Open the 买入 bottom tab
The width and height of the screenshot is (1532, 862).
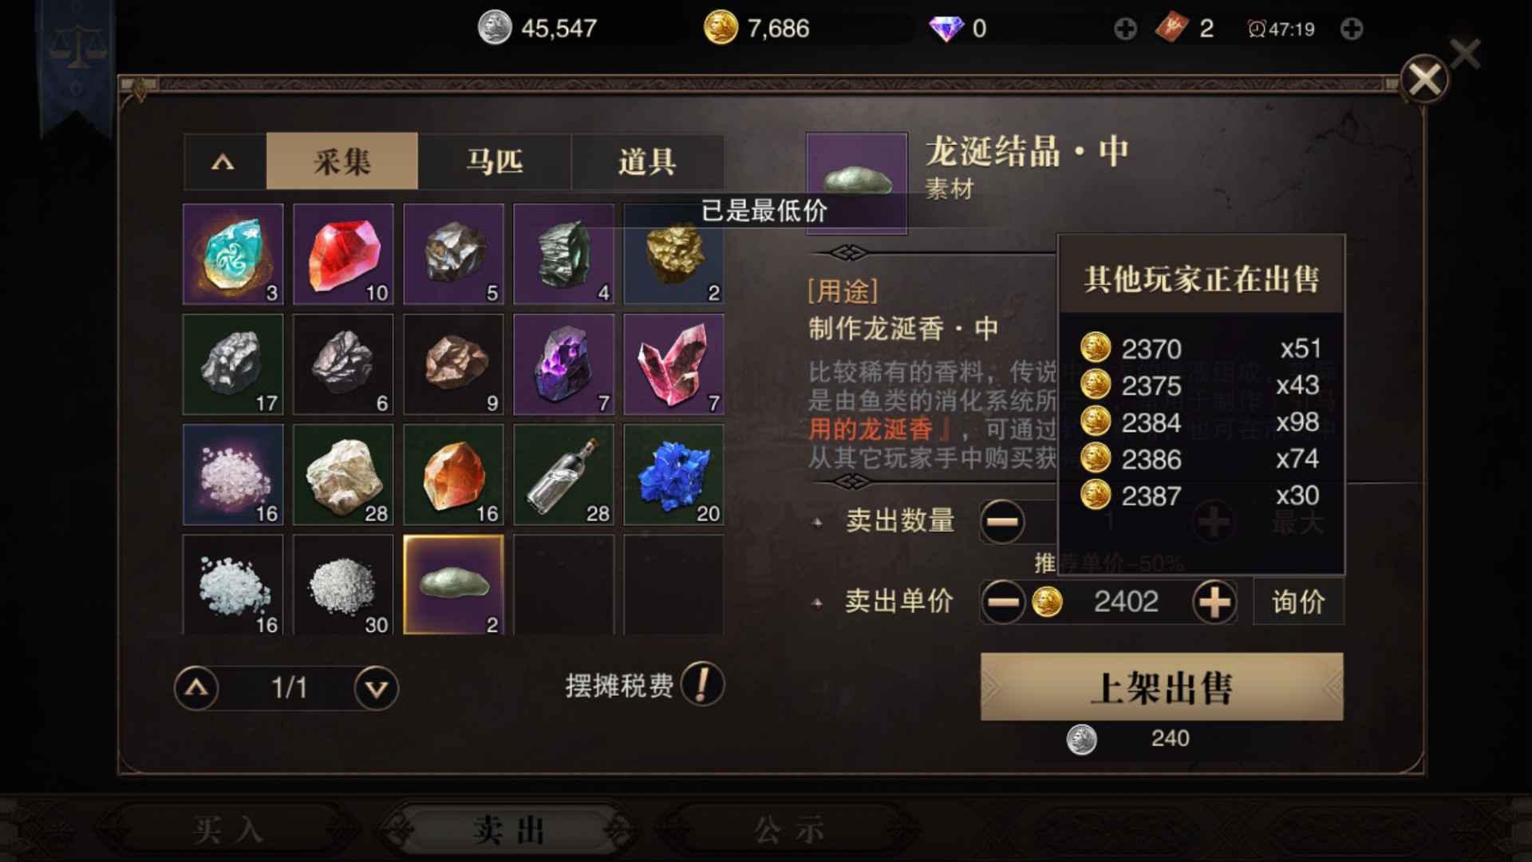point(227,830)
